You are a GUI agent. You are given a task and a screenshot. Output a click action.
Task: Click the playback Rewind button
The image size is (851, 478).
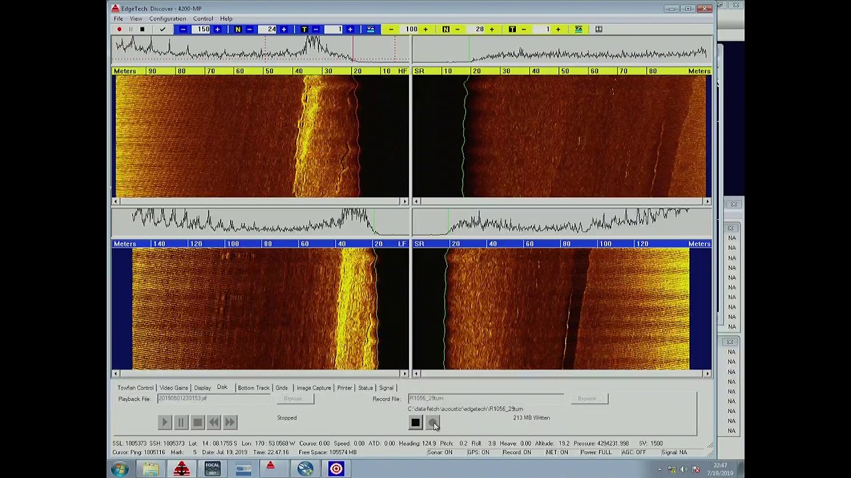point(213,422)
